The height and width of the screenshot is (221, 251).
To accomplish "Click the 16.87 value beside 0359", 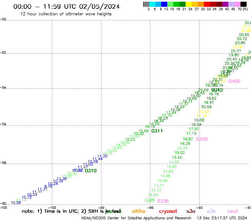I will click(x=188, y=139).
